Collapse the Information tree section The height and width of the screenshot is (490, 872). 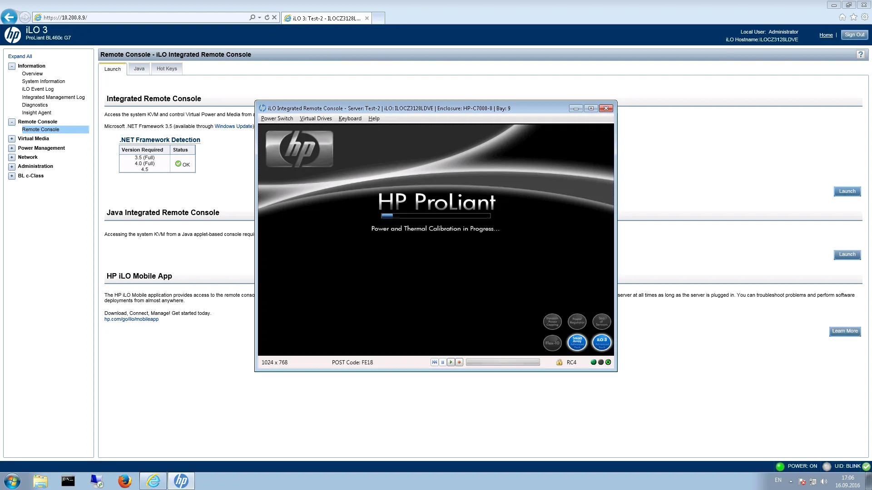pos(12,66)
